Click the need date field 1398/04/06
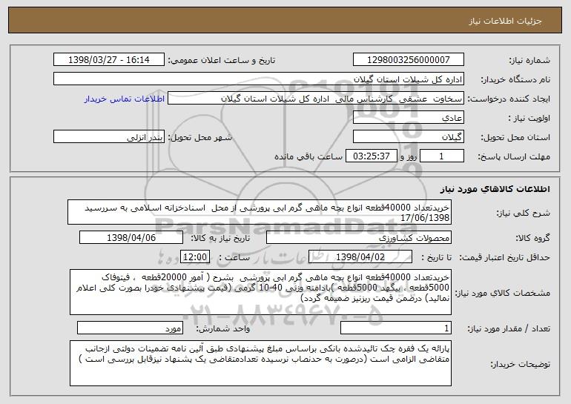 pos(131,238)
